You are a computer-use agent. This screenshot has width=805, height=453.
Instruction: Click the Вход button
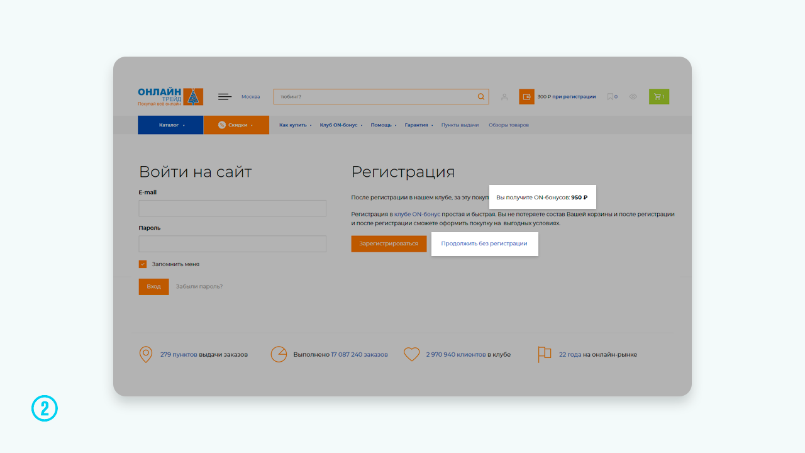153,286
